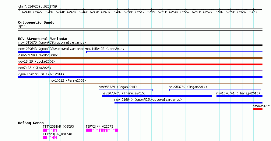Open the dgv4339n106 (Alsmadi2014) label

click(x=41, y=74)
